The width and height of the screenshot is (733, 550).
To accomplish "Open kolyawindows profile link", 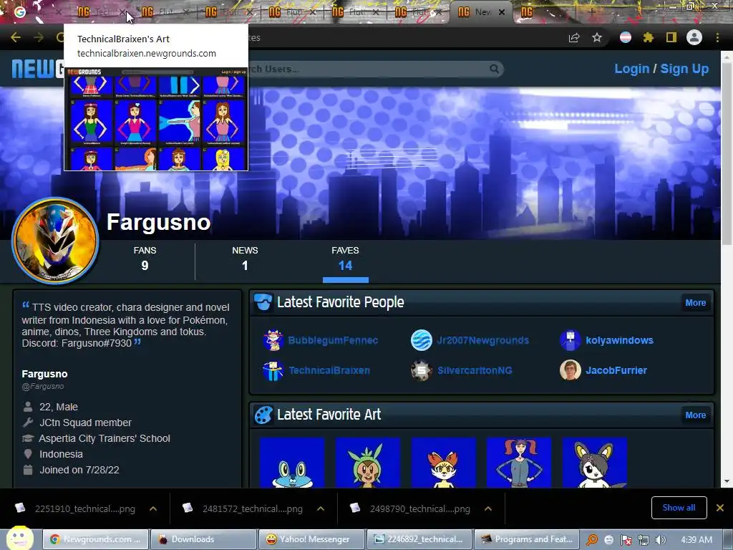I will (x=619, y=340).
